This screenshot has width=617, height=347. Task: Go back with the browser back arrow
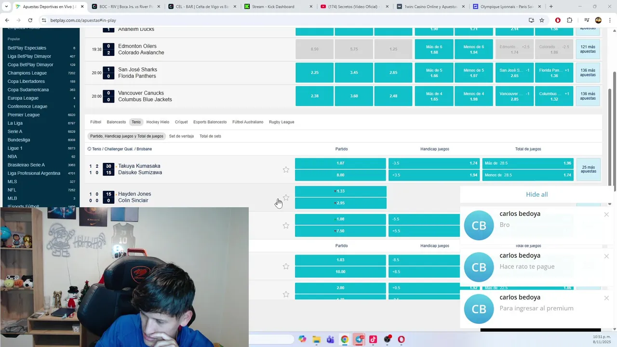coord(7,20)
